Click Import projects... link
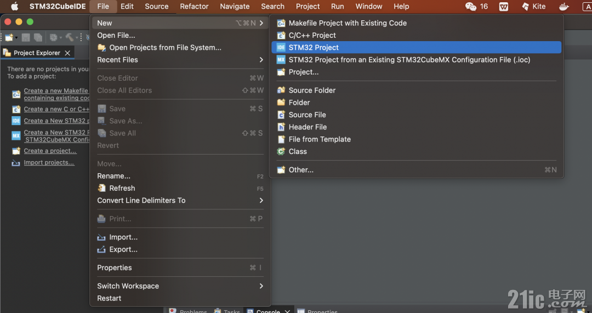Image resolution: width=592 pixels, height=313 pixels. point(49,162)
